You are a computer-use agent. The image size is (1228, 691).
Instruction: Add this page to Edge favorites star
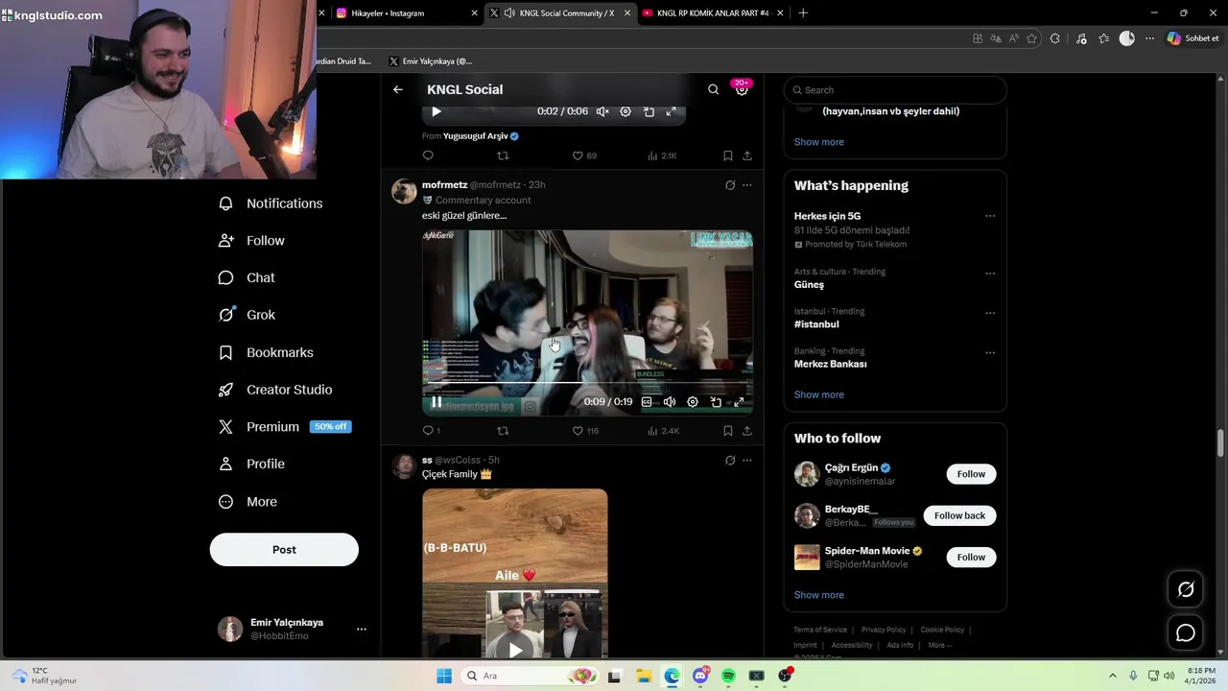pos(1032,38)
